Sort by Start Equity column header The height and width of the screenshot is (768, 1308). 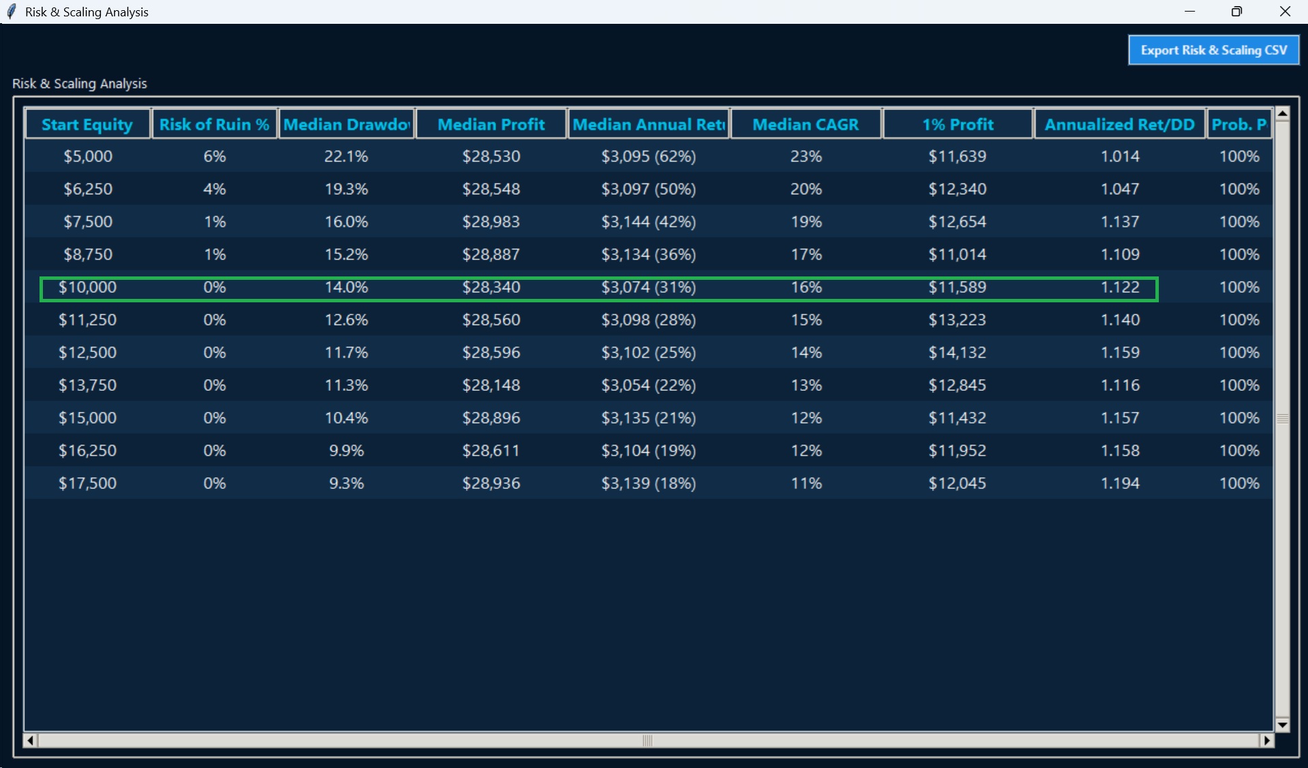click(x=87, y=124)
